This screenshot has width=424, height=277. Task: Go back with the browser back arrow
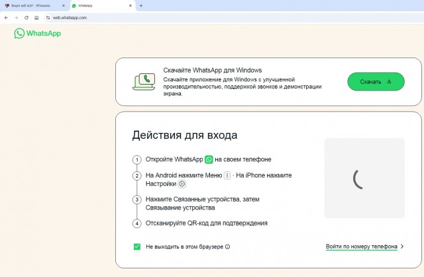(6, 18)
